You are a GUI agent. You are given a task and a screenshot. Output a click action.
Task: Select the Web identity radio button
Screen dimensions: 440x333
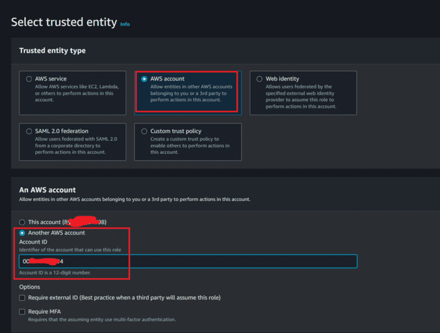click(260, 79)
